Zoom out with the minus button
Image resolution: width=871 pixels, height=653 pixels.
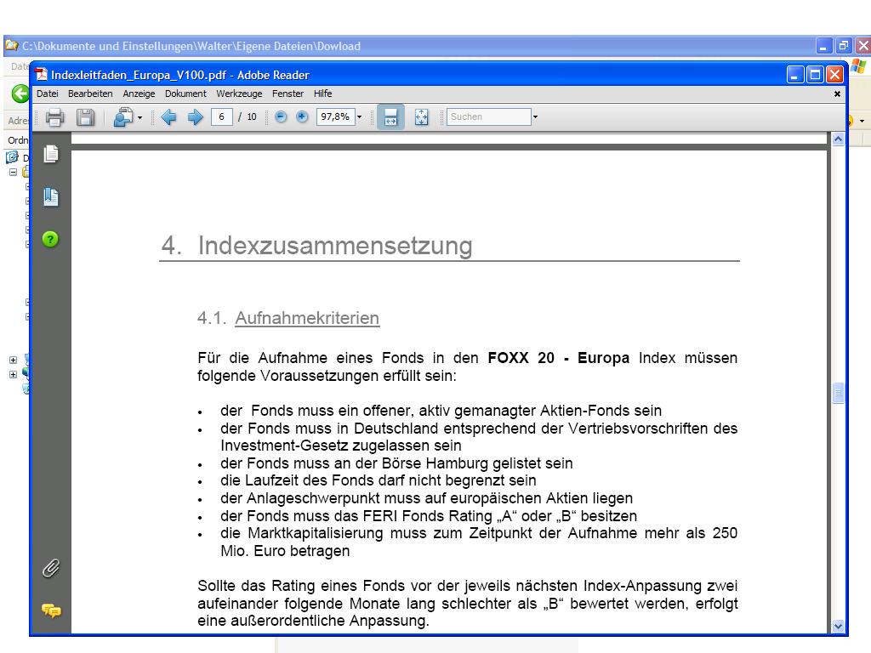pos(281,116)
